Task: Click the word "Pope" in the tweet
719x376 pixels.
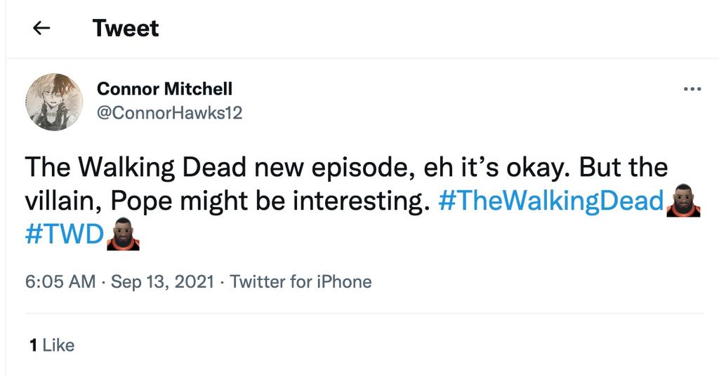Action: point(143,201)
